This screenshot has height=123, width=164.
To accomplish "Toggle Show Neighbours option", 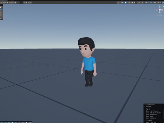I will pos(151,114).
